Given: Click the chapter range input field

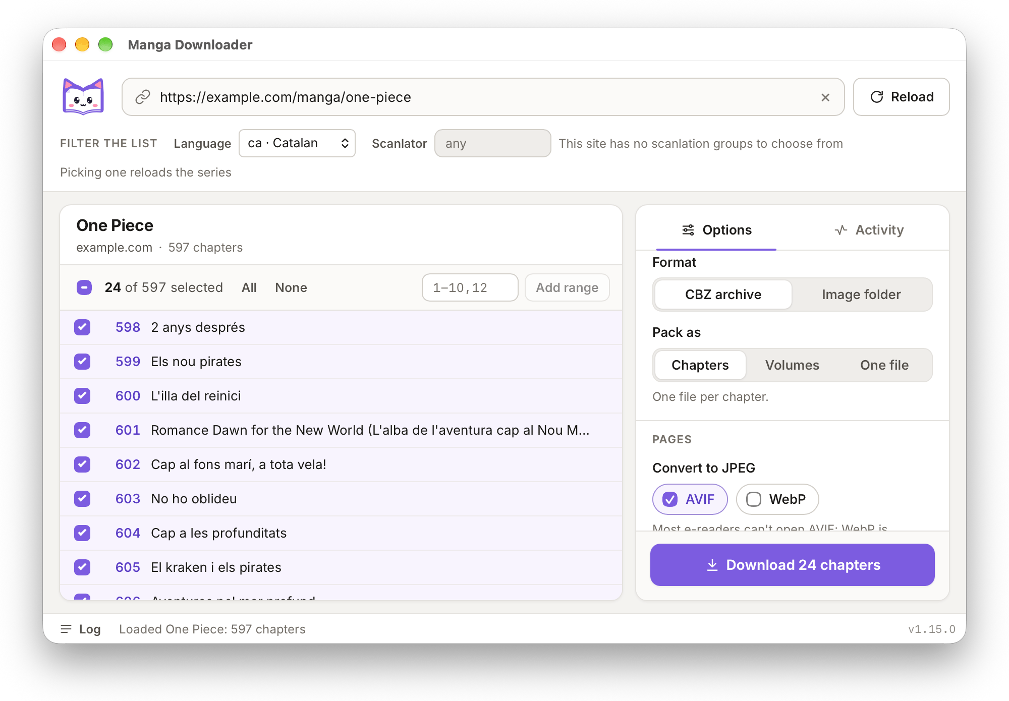Looking at the screenshot, I should point(470,287).
